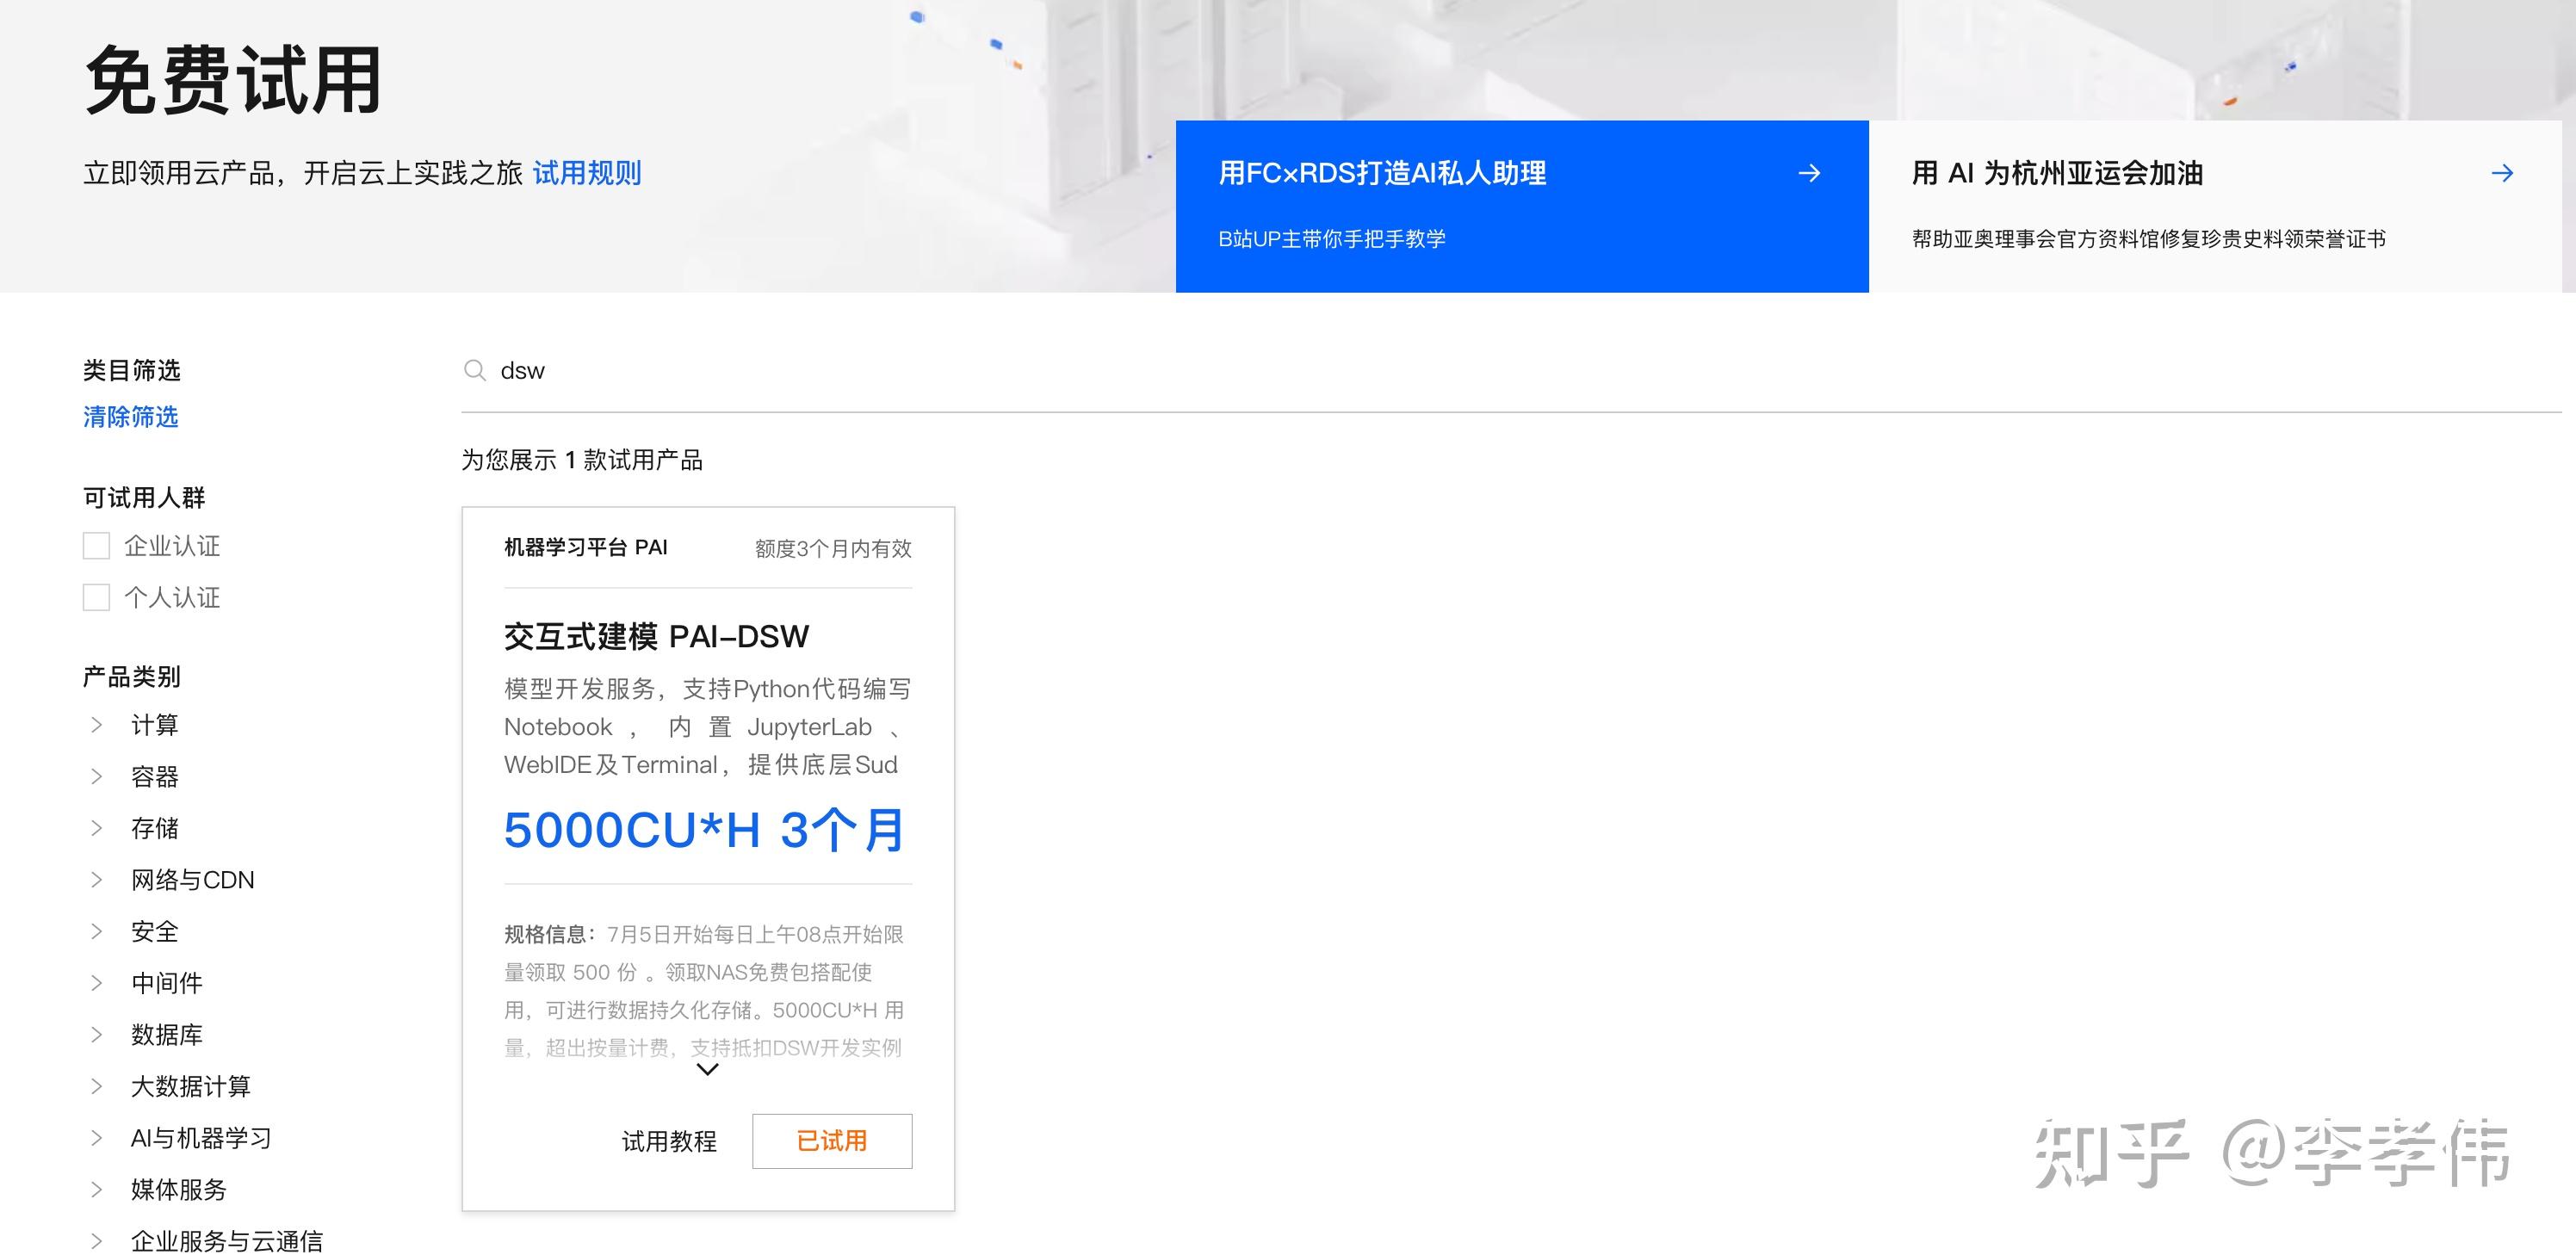Select 企业服务与云通信 product category
The height and width of the screenshot is (1255, 2576).
pyautogui.click(x=227, y=1241)
